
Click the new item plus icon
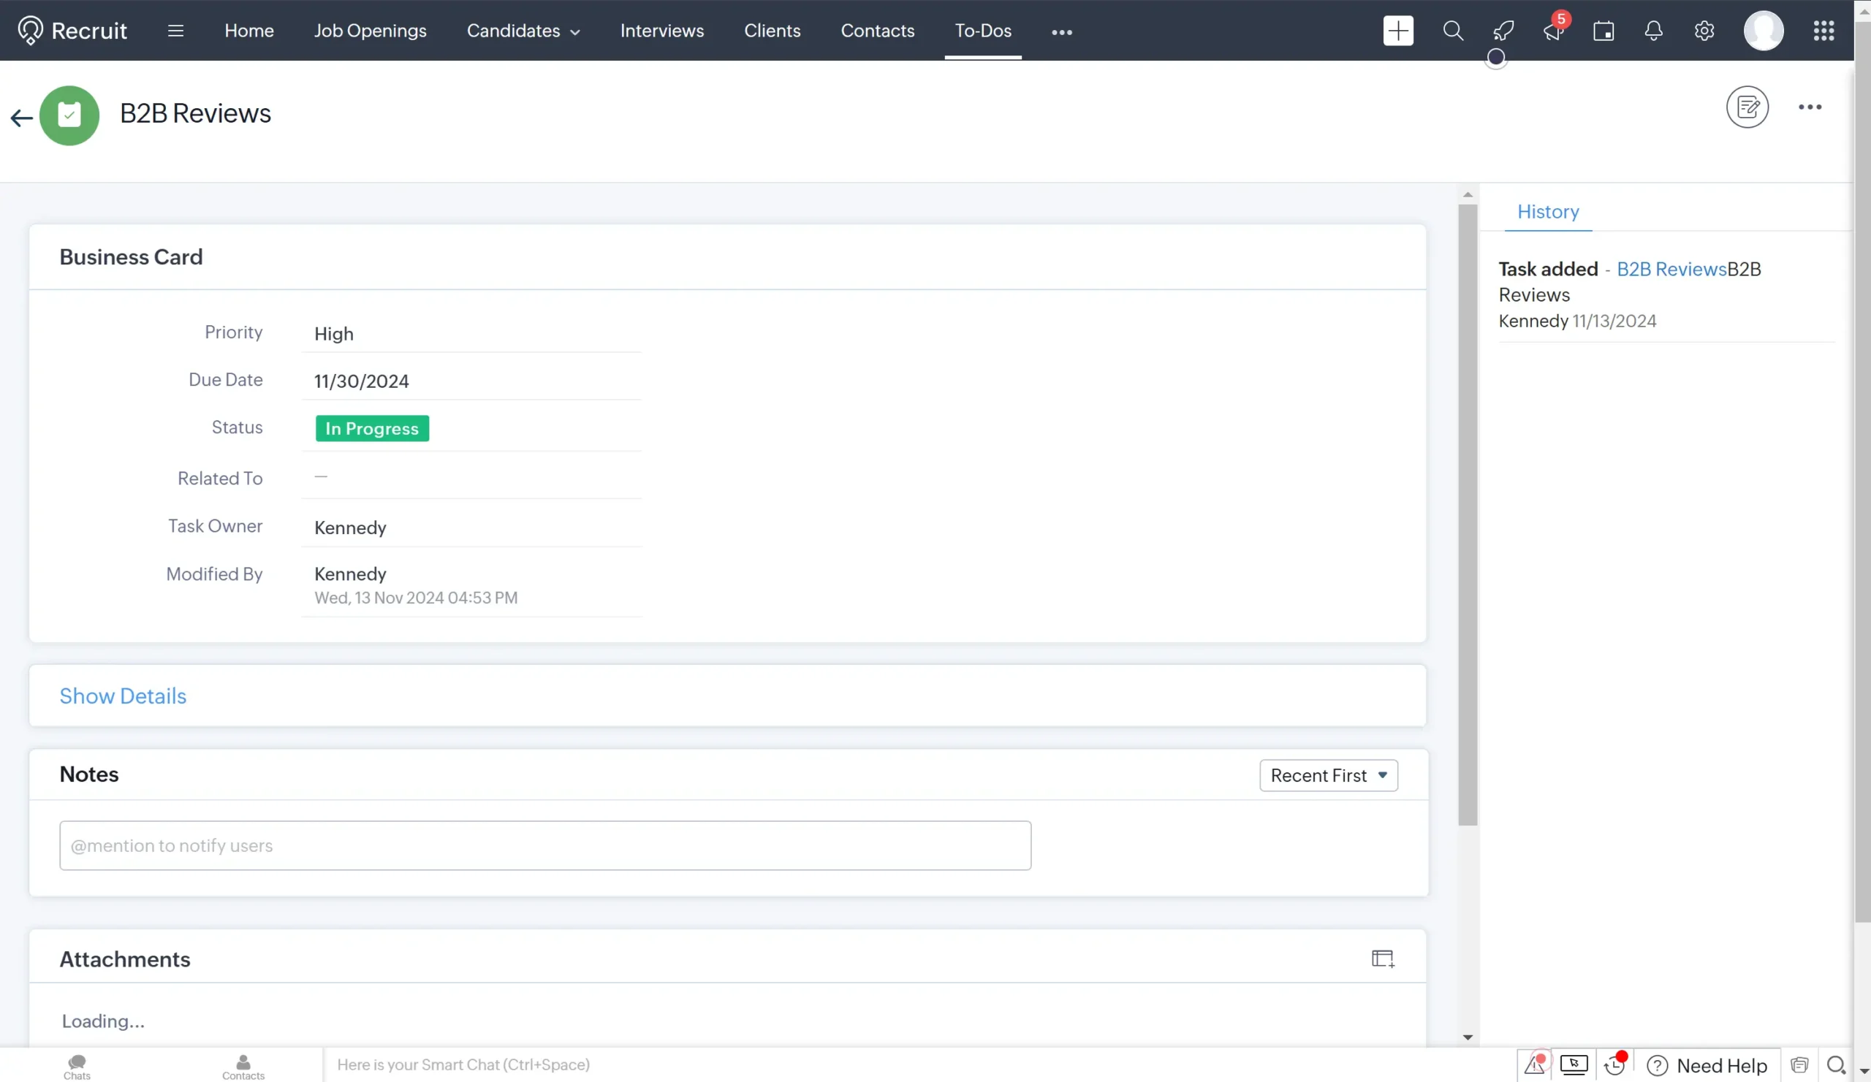pyautogui.click(x=1398, y=31)
